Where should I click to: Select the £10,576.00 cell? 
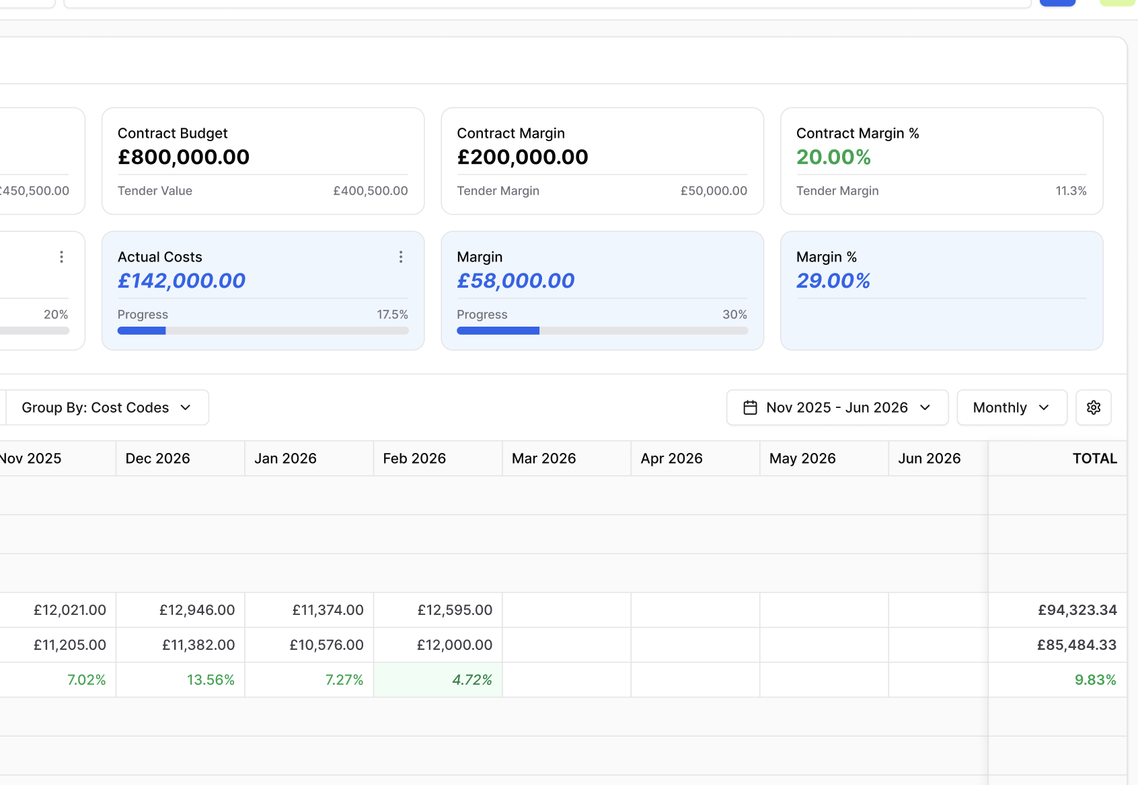(x=309, y=645)
